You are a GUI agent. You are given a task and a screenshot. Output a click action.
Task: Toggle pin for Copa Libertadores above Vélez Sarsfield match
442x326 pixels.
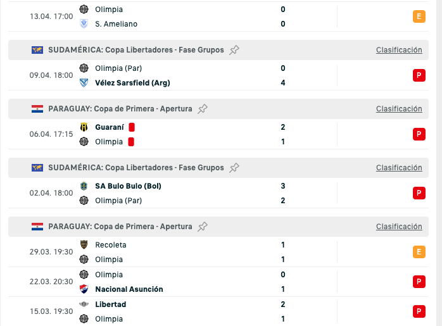(234, 50)
